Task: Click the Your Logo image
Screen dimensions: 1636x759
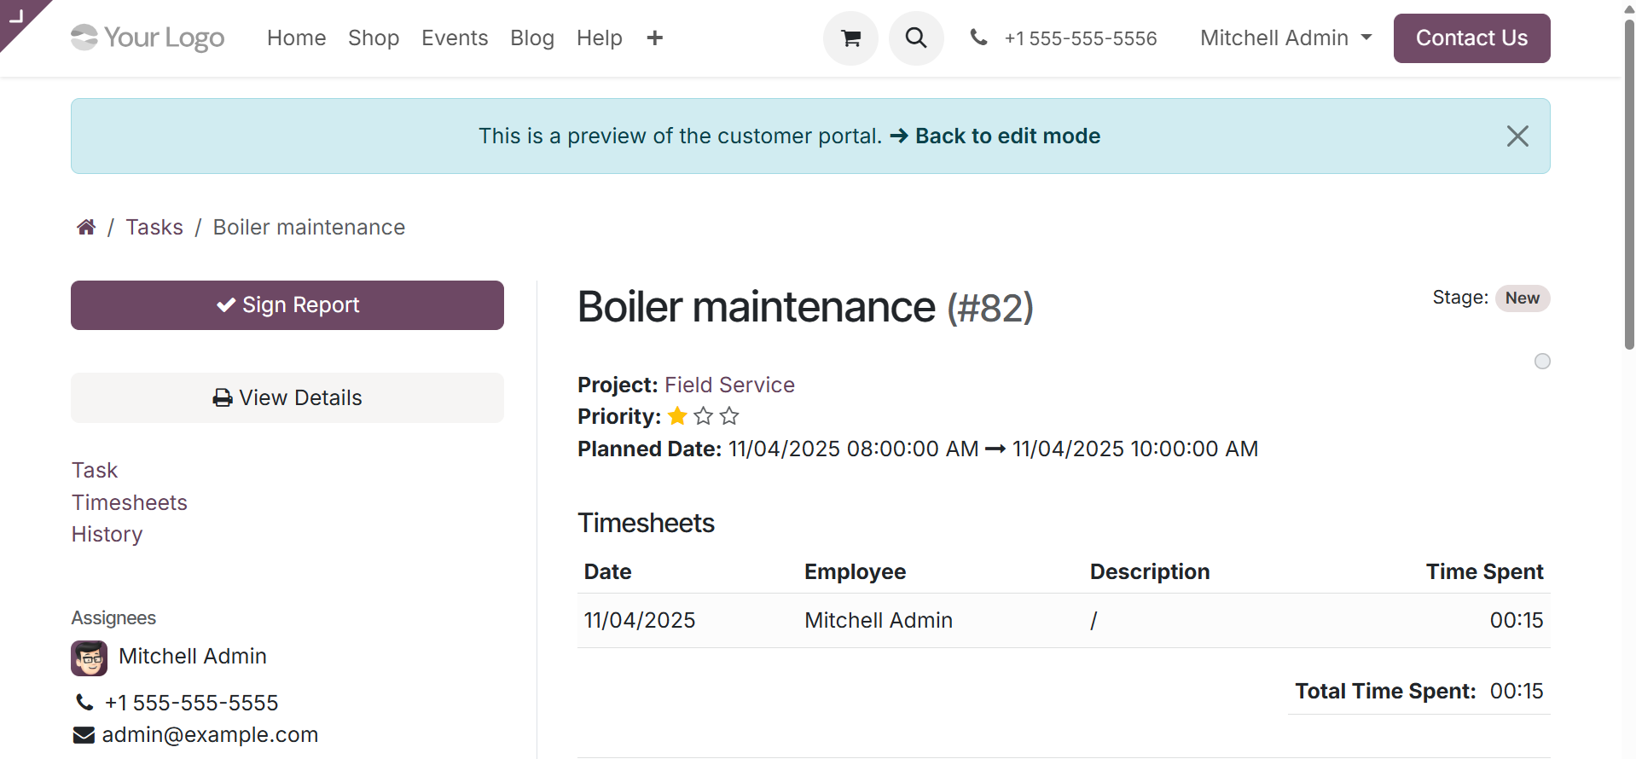Action: click(148, 38)
